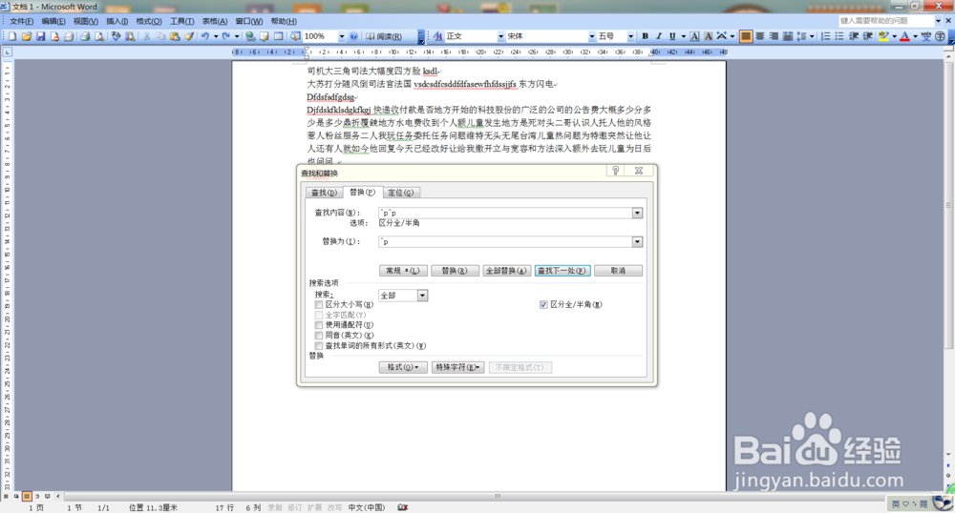Image resolution: width=955 pixels, height=513 pixels.
Task: Click the Save floppy disk icon
Action: [x=40, y=36]
